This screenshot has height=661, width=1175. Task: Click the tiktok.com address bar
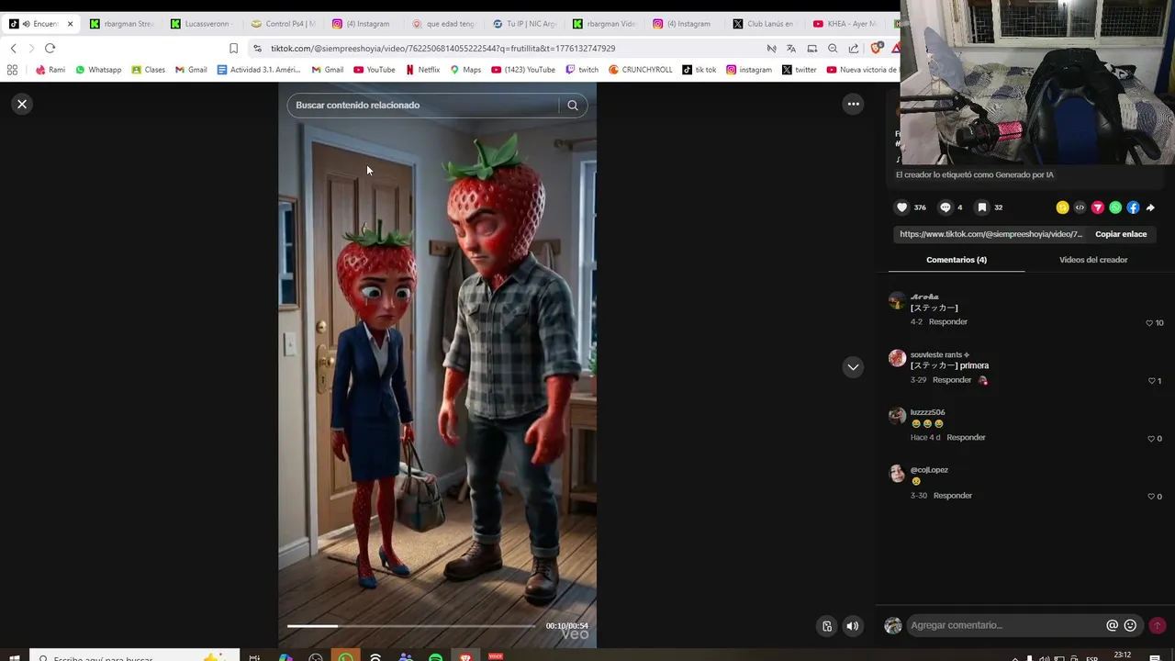442,49
